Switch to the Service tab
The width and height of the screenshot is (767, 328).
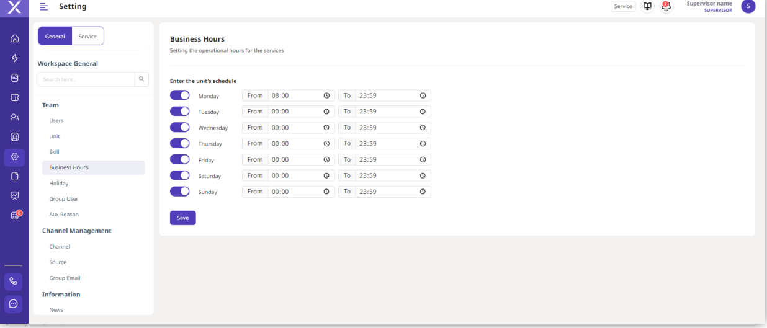coord(87,36)
